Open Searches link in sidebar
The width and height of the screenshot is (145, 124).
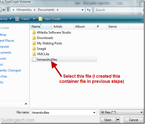pos(4,76)
